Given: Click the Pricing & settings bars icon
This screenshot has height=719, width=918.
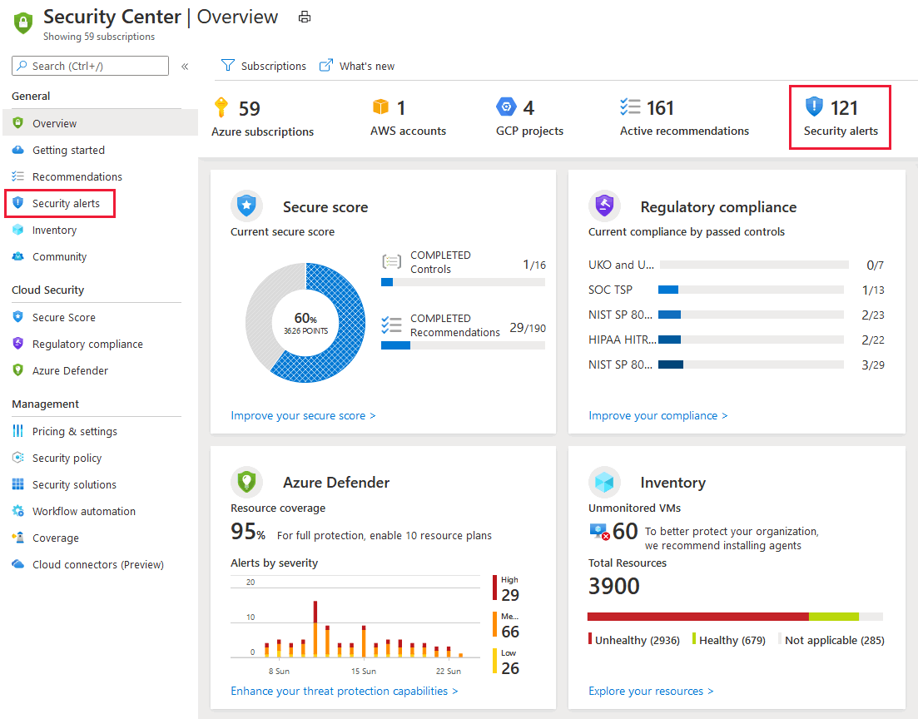Looking at the screenshot, I should (18, 431).
